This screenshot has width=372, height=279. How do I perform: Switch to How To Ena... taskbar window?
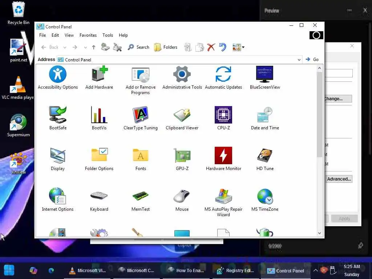186,270
